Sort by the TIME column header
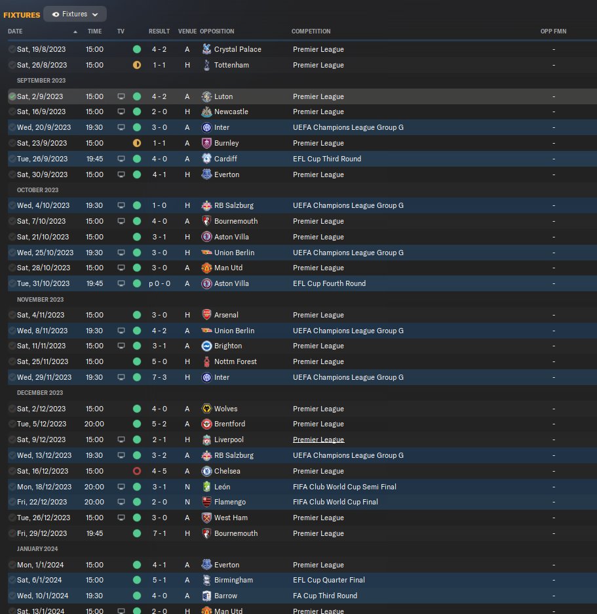Screen dimensions: 597x614 [94, 31]
